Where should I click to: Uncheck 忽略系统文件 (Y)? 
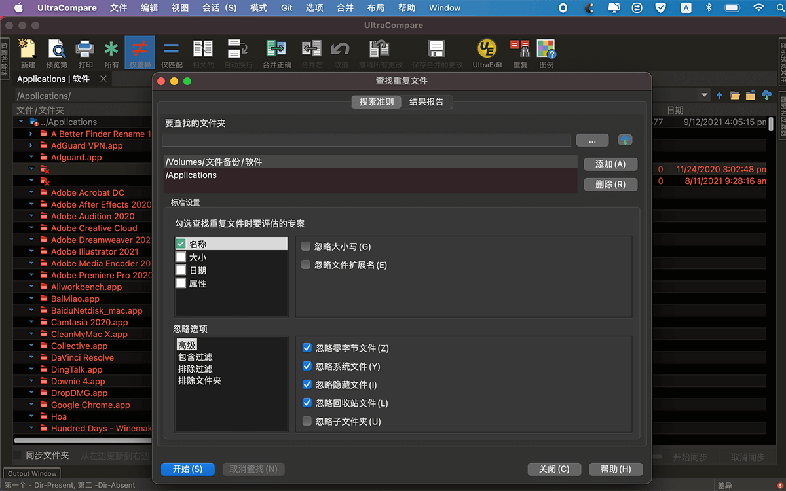pyautogui.click(x=307, y=367)
